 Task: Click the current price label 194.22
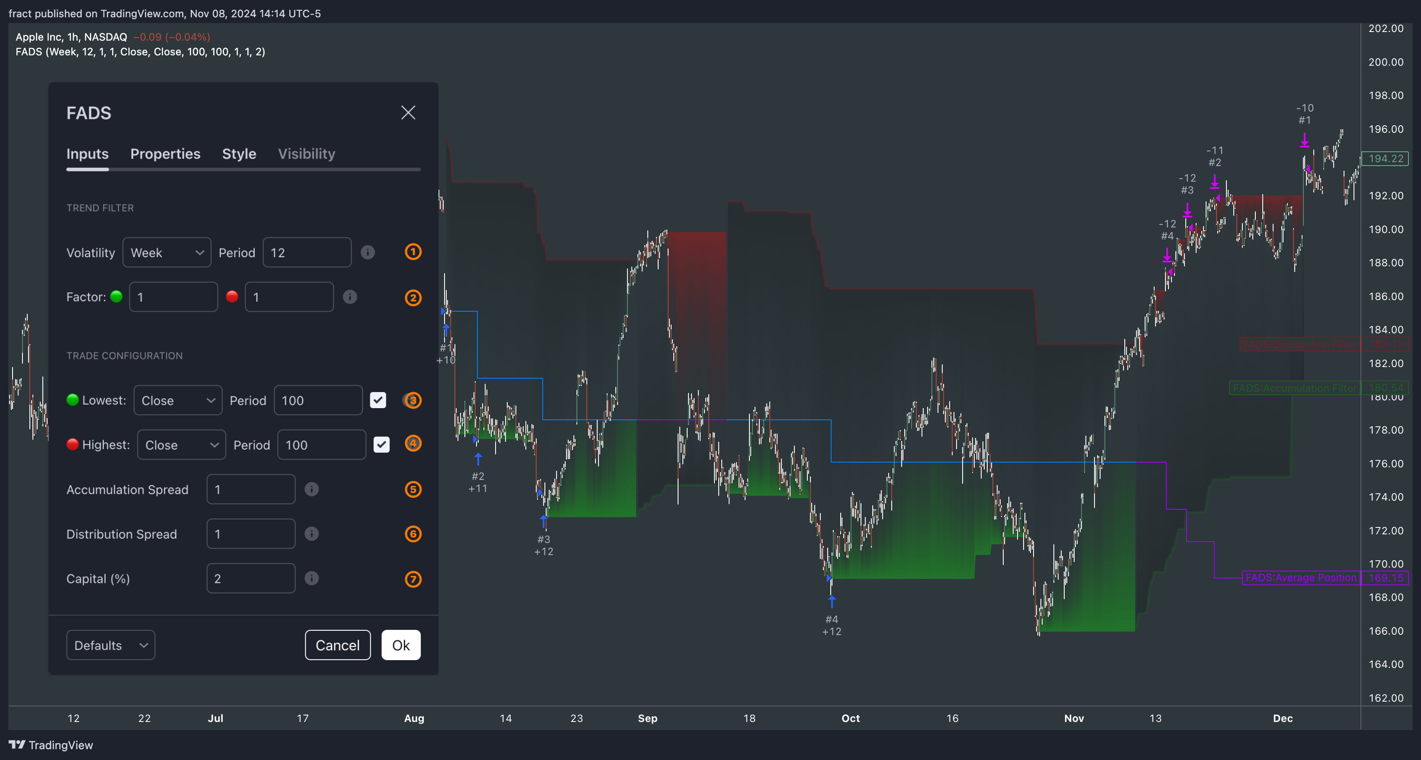click(1385, 159)
